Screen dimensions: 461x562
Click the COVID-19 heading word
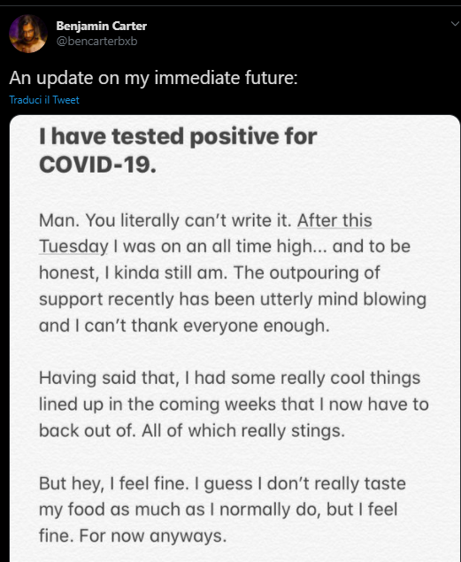pos(97,165)
